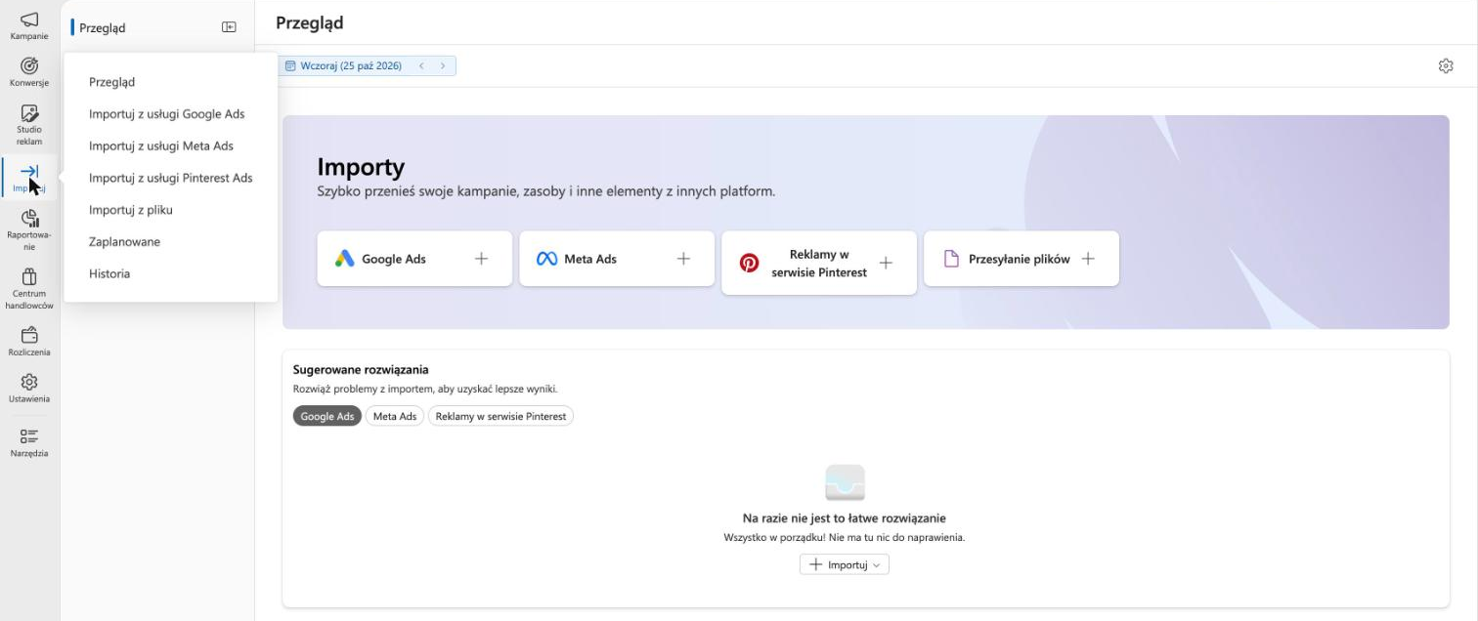The image size is (1478, 621).
Task: Open Raportowanie section in sidebar
Action: [x=29, y=229]
